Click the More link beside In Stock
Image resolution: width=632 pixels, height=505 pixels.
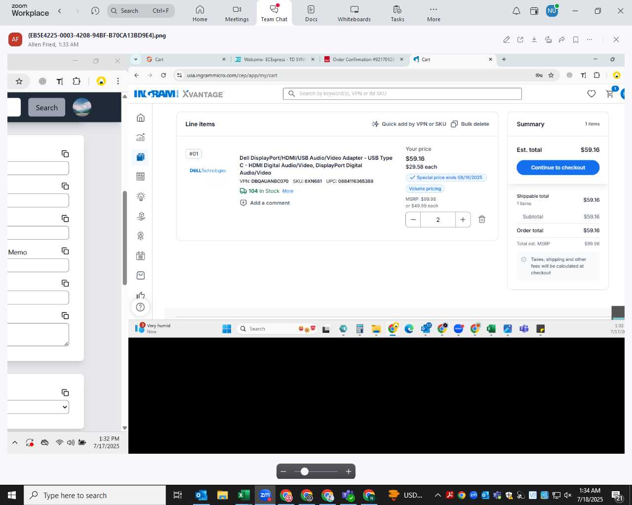coord(288,191)
